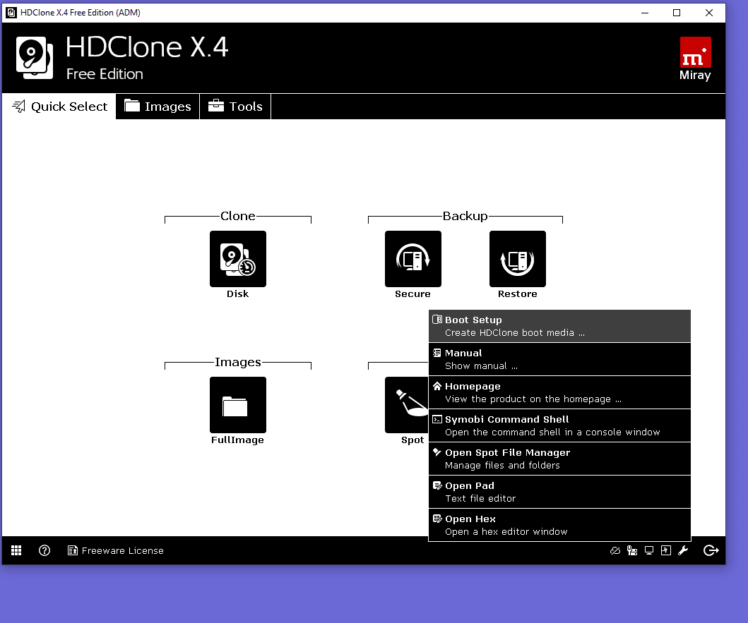This screenshot has height=623, width=748.
Task: Switch to the Quick Select tab
Action: [59, 107]
